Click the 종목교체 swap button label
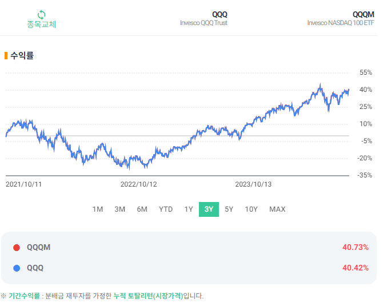383x307 pixels. coord(42,25)
